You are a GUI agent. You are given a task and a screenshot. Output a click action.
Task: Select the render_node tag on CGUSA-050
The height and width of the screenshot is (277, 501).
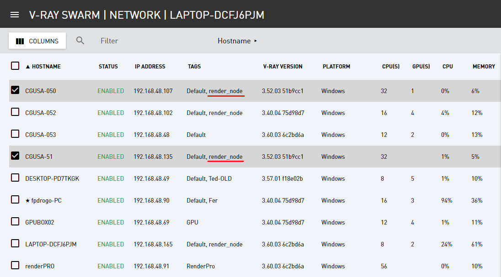(x=225, y=91)
